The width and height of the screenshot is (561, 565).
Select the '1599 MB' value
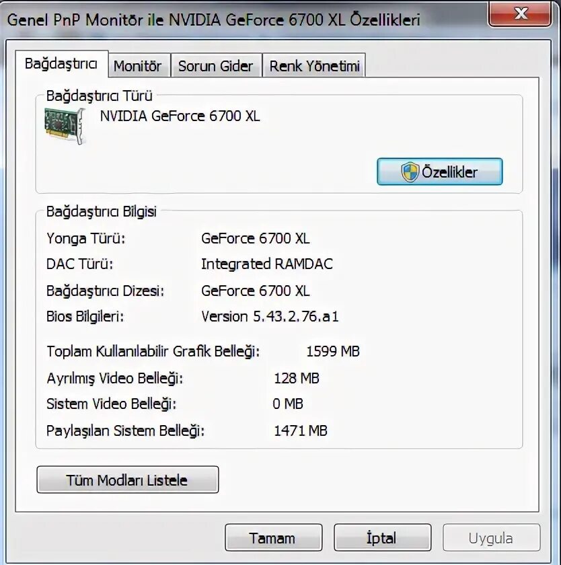(x=332, y=351)
